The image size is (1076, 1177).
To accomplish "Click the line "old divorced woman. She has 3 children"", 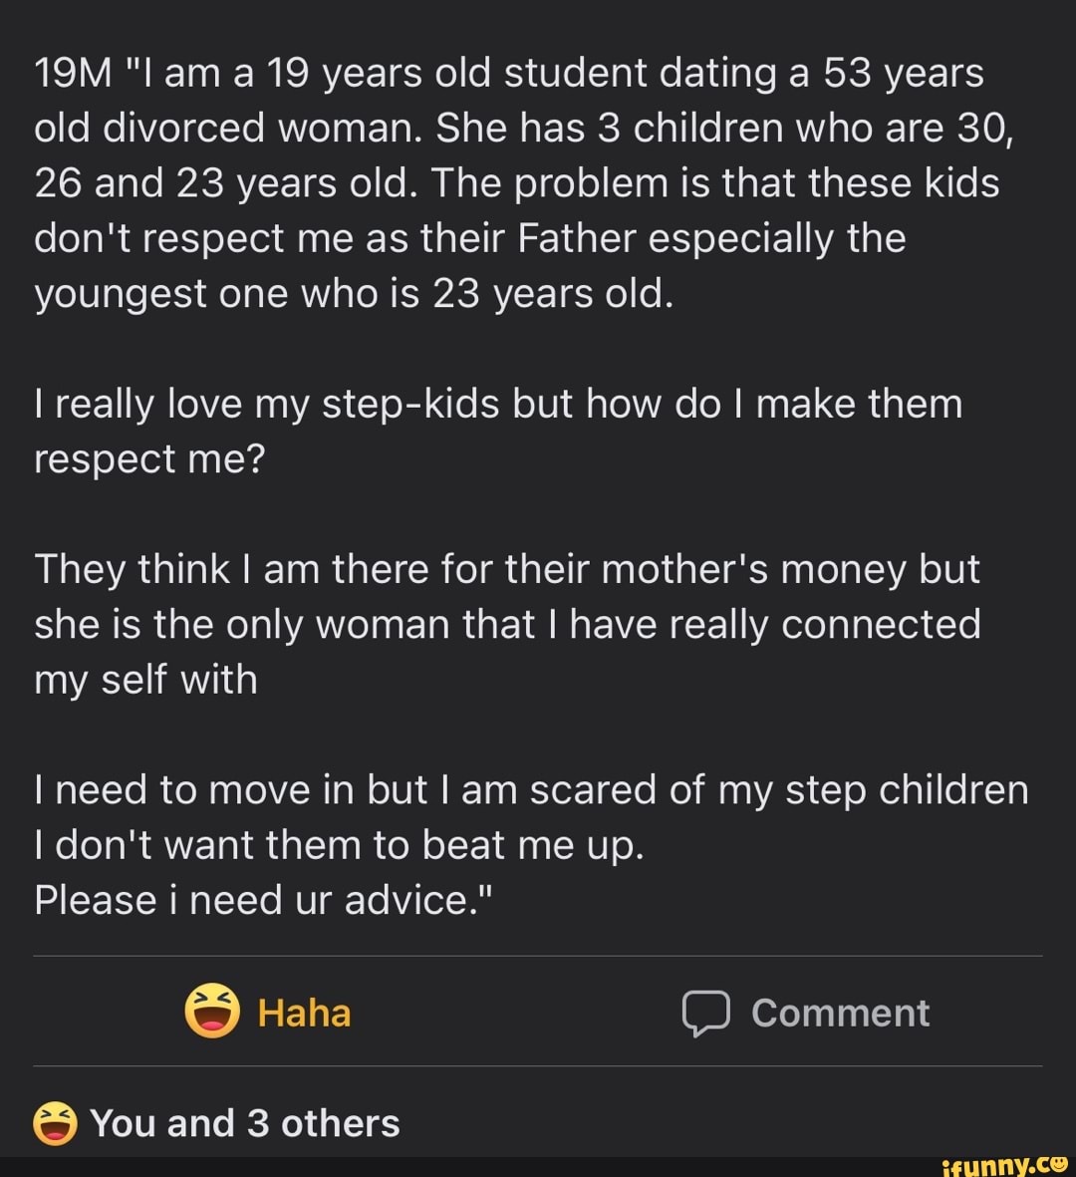I will 299,129.
